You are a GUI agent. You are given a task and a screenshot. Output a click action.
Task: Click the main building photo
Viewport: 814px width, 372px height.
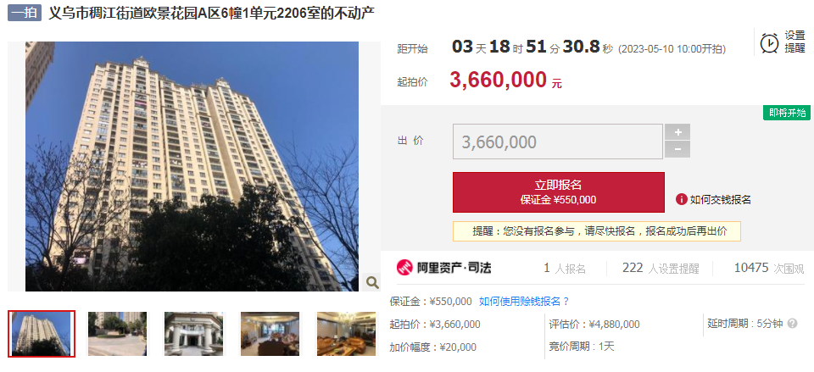(192, 166)
